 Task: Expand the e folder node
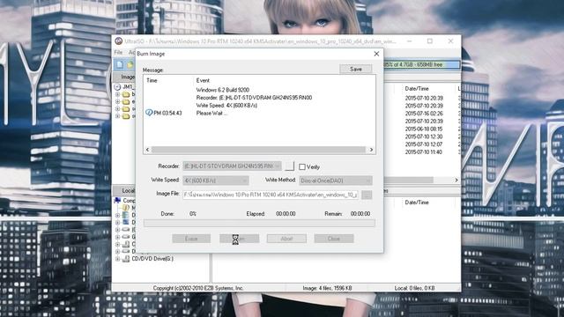point(117,102)
